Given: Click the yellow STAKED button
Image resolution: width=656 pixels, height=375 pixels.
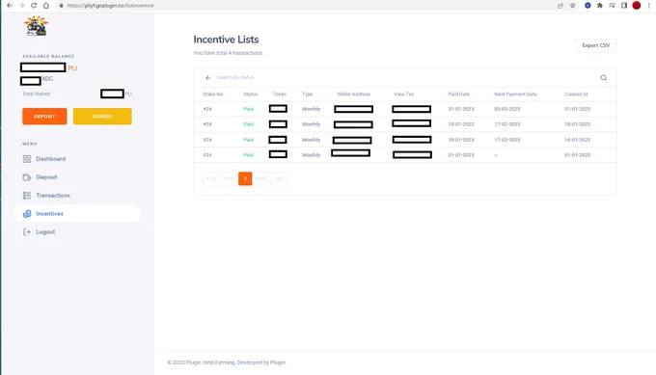Looking at the screenshot, I should [102, 117].
